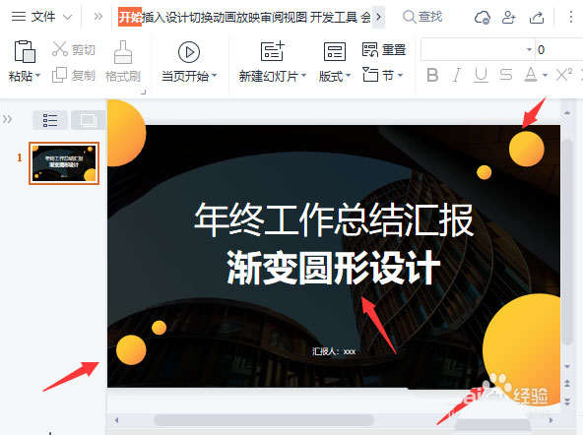Switch to the 切换 tab
The width and height of the screenshot is (583, 435).
tap(201, 17)
